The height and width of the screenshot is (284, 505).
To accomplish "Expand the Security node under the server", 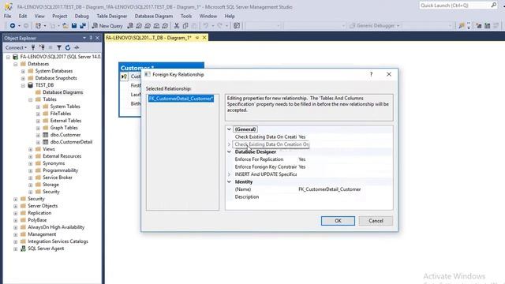I will coord(16,199).
